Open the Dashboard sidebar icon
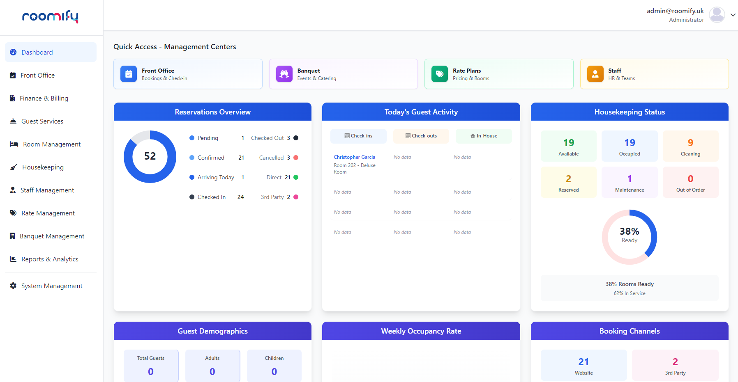Screen dimensions: 738x382 [13, 52]
